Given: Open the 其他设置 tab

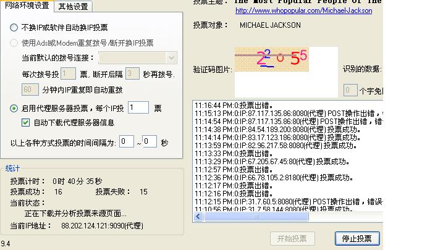Looking at the screenshot, I should [72, 7].
